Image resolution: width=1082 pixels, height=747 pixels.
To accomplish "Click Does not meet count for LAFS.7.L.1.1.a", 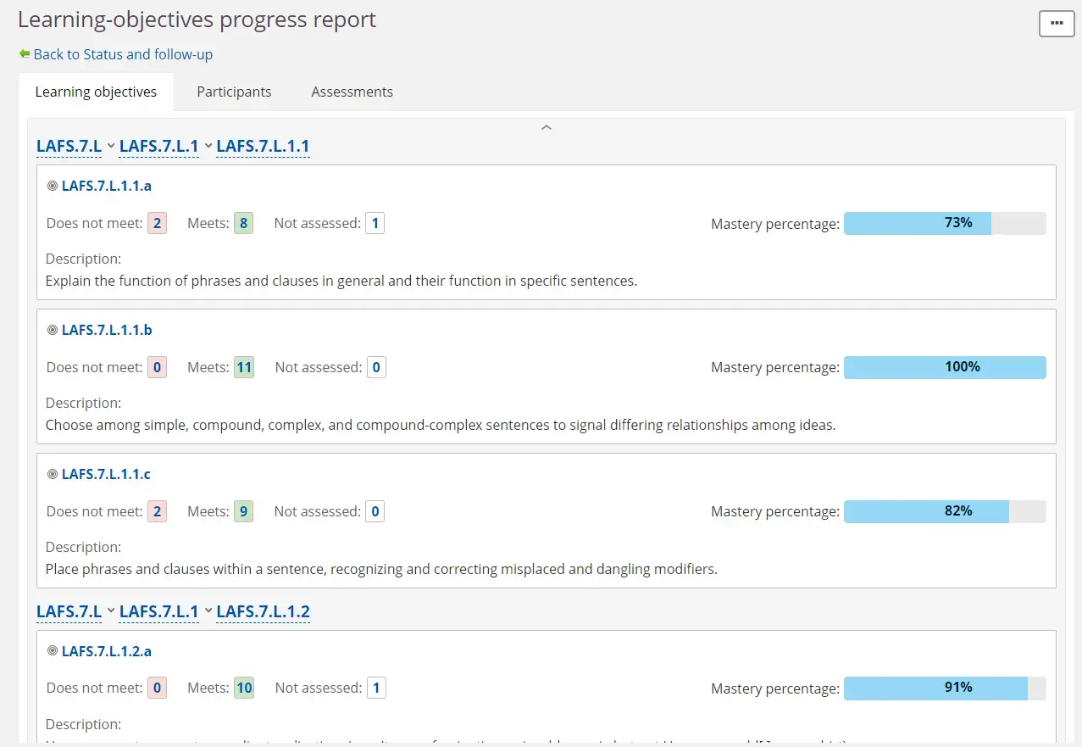I will click(157, 224).
